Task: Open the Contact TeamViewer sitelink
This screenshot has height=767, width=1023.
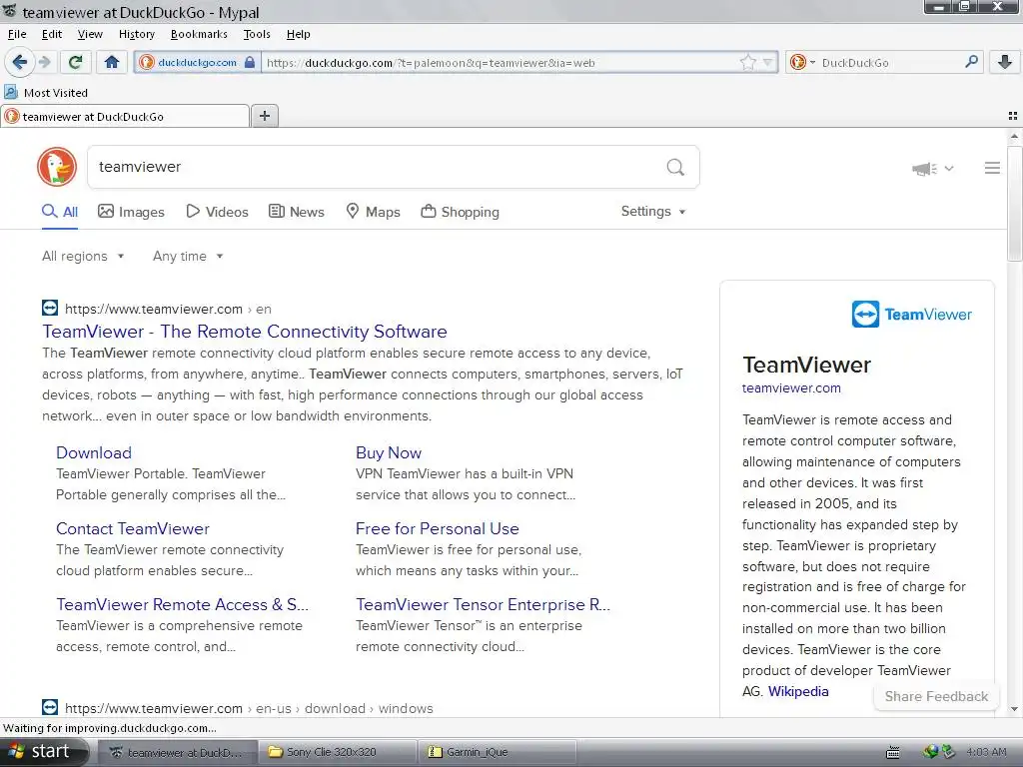Action: [x=133, y=529]
